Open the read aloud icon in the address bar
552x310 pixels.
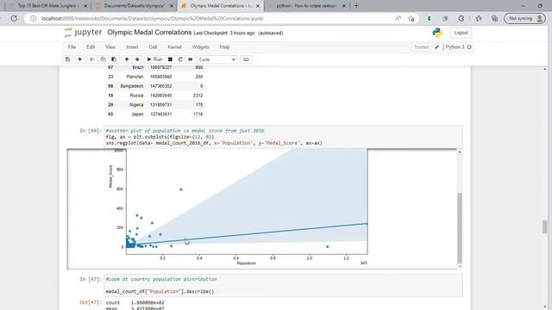point(398,19)
